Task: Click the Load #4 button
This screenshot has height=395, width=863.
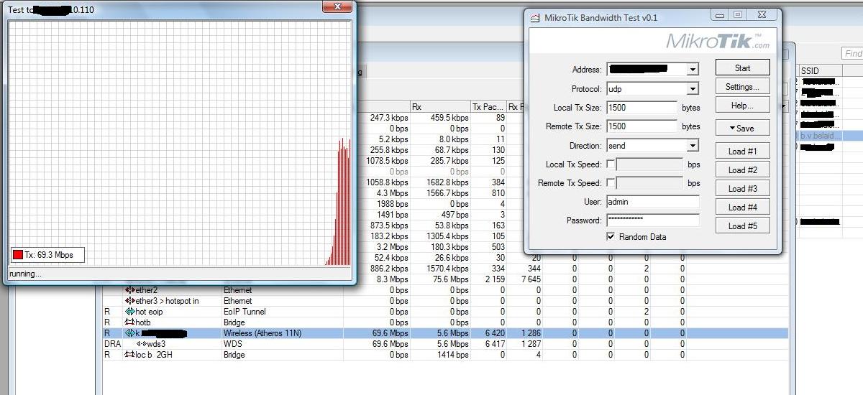Action: click(743, 208)
